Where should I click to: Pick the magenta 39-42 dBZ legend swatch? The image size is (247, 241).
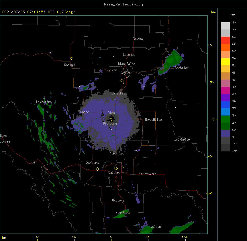tap(225, 90)
